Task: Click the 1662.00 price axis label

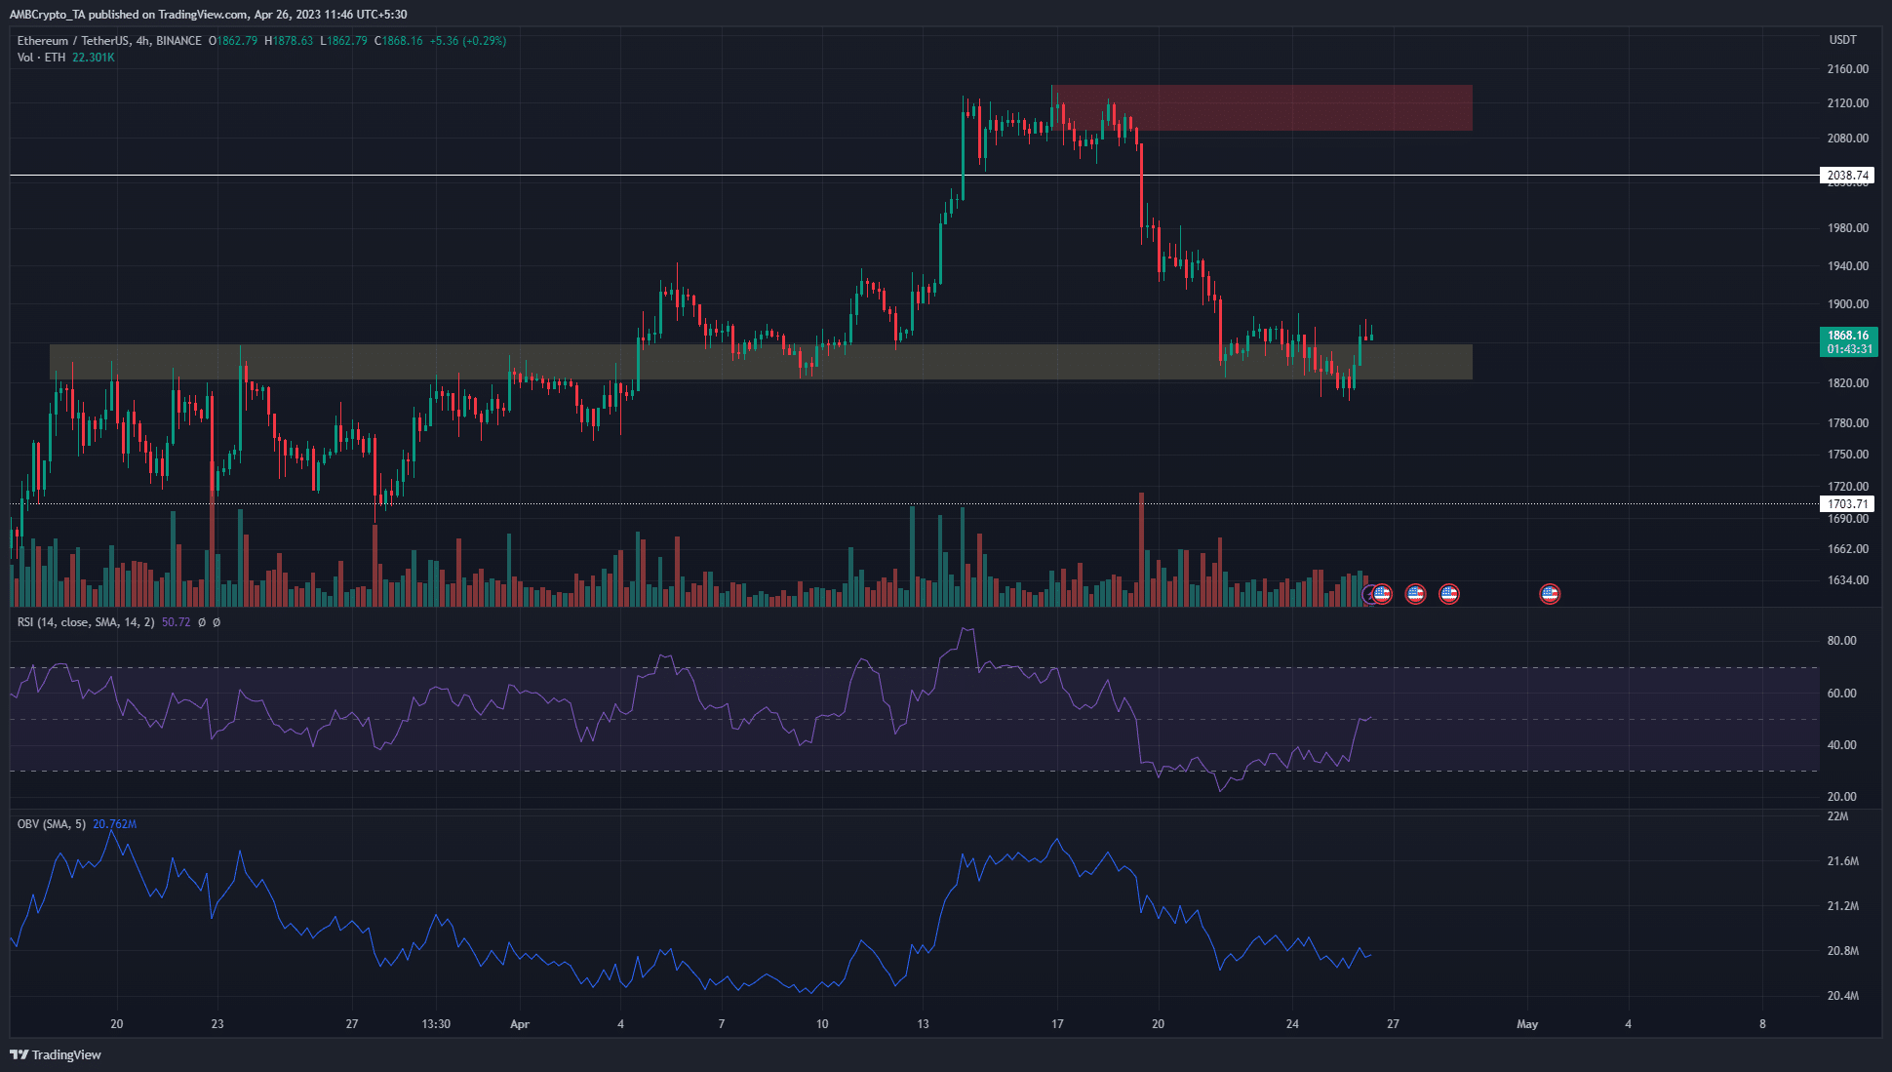Action: pyautogui.click(x=1848, y=549)
